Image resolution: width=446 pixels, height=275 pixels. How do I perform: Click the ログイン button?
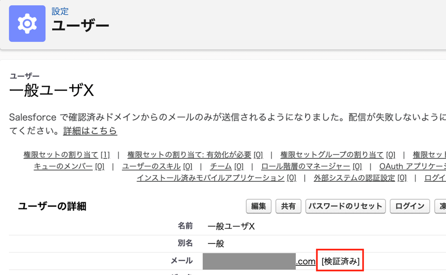[409, 206]
